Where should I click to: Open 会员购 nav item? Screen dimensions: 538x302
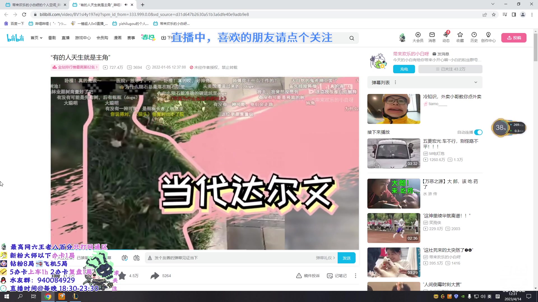click(102, 38)
